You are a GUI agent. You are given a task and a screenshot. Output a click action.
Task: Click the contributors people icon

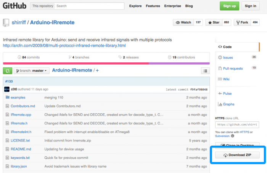[x=170, y=57]
